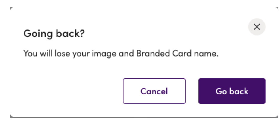Click the white button labeled Cancel
The height and width of the screenshot is (122, 279).
[x=154, y=91]
